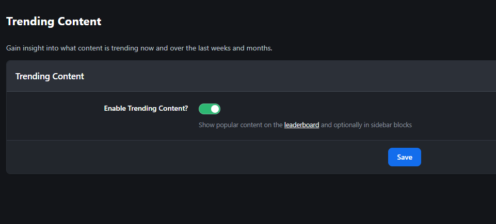Click the white knob of the toggle
The image size is (496, 224).
215,109
